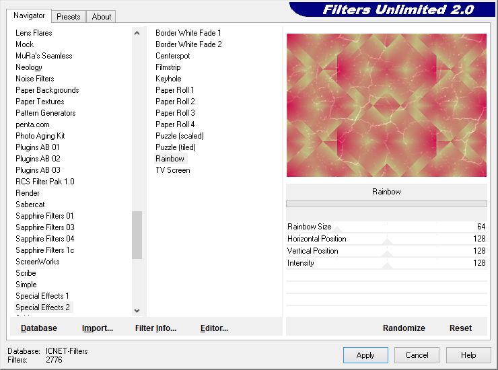
Task: Click Reset button
Action: [460, 328]
